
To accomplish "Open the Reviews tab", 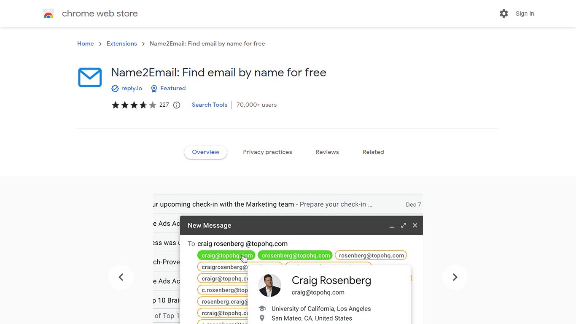I will tap(327, 152).
